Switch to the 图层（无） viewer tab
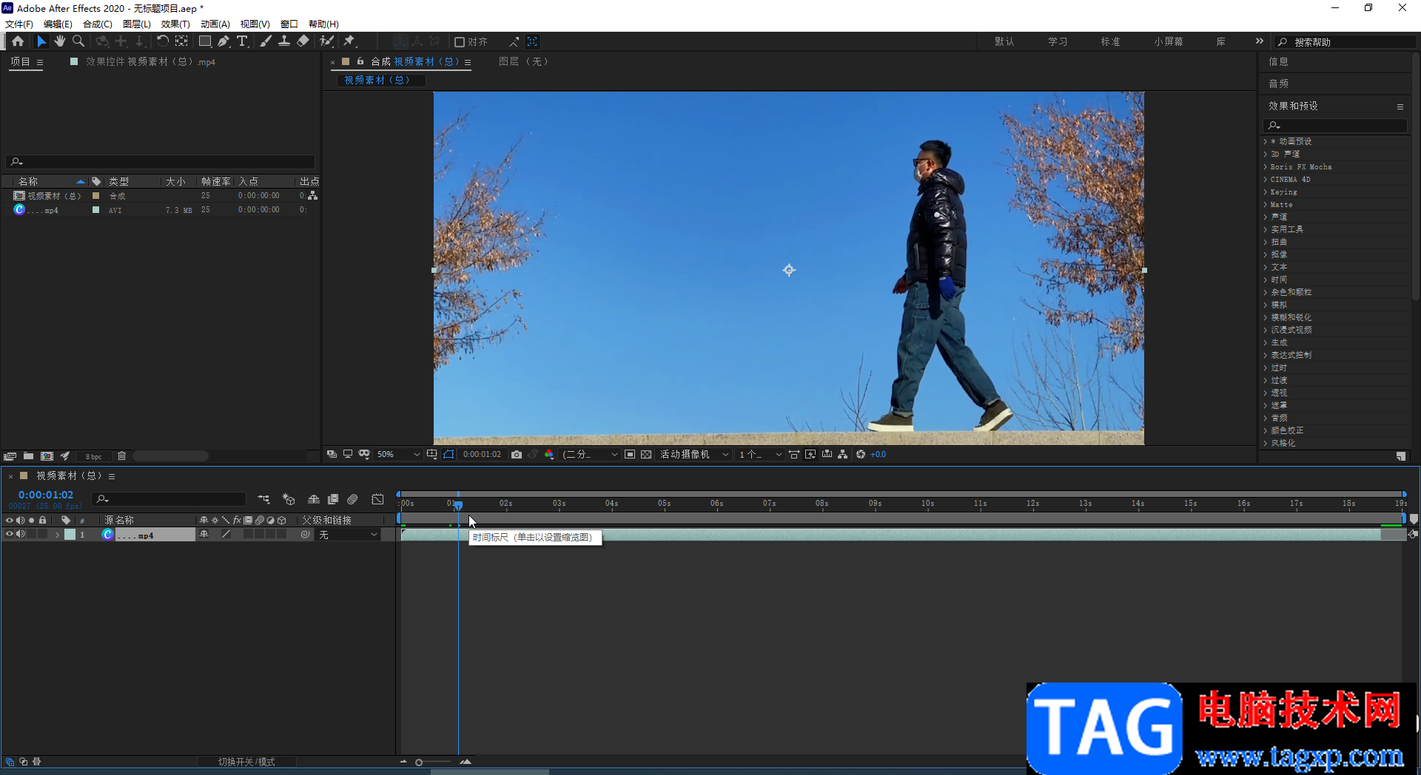Viewport: 1421px width, 775px height. click(524, 61)
